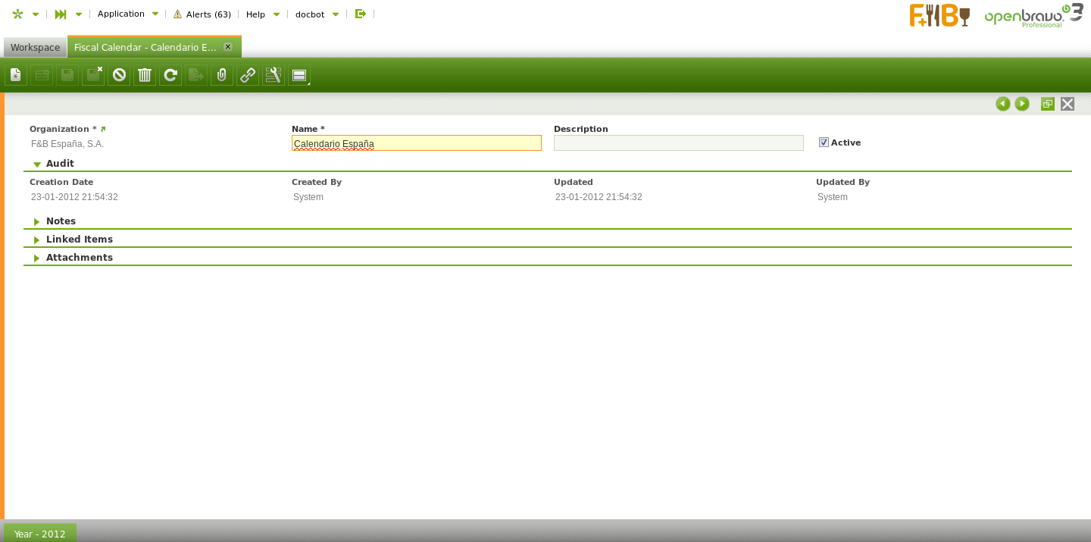The height and width of the screenshot is (542, 1091).
Task: Click the Undo changes circle-slash icon
Action: coord(119,75)
